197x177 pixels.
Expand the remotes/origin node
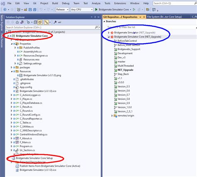[112, 116]
